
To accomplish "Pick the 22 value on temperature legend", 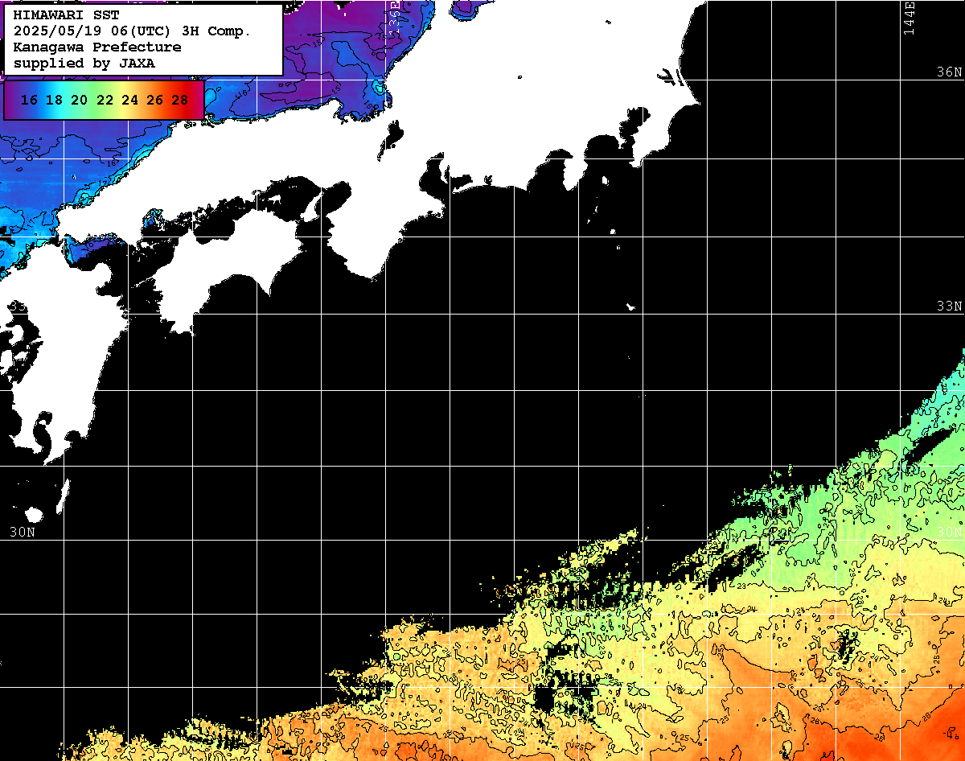I will pyautogui.click(x=105, y=101).
